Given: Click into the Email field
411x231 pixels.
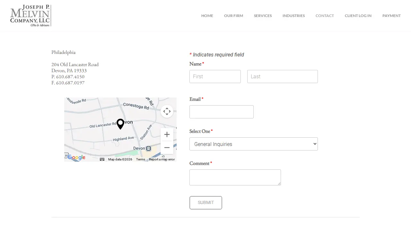Looking at the screenshot, I should tap(222, 112).
